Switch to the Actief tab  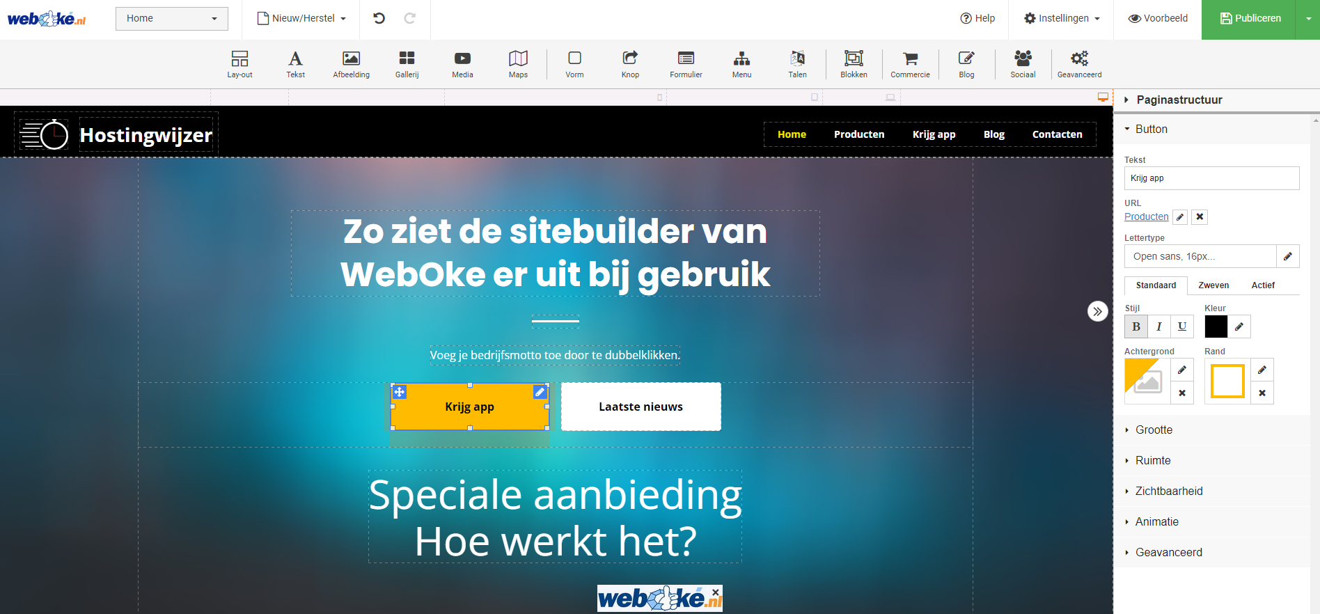coord(1263,285)
